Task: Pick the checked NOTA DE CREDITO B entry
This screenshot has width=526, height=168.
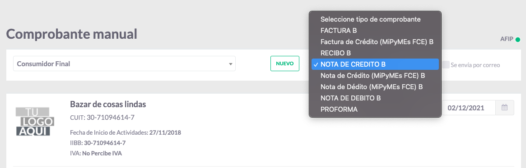Action: coord(375,64)
